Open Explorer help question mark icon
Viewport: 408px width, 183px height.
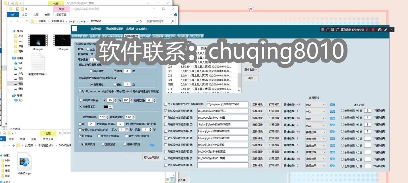(176, 15)
